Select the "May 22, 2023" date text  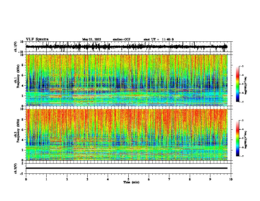(92, 39)
